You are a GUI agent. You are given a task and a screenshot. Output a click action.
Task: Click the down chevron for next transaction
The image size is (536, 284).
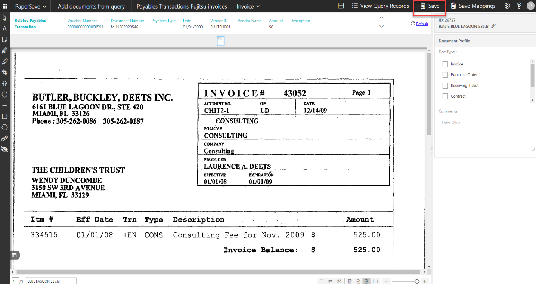pyautogui.click(x=381, y=26)
